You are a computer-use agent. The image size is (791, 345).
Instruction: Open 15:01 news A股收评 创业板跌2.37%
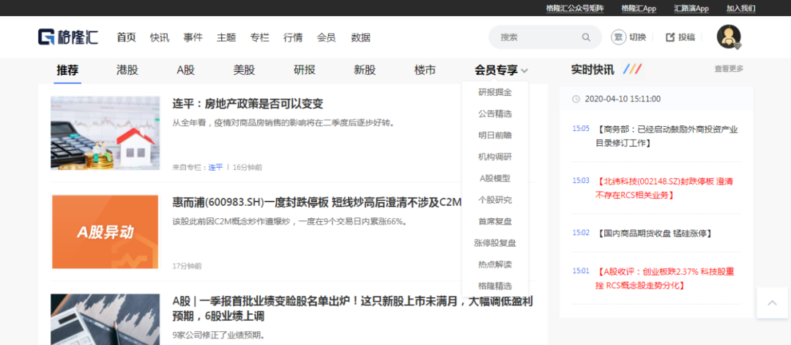coord(665,278)
